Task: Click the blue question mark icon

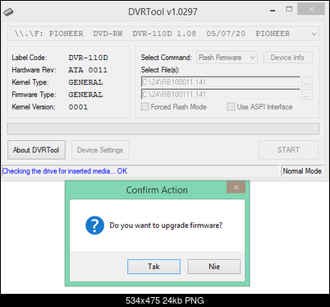Action: coord(94,226)
